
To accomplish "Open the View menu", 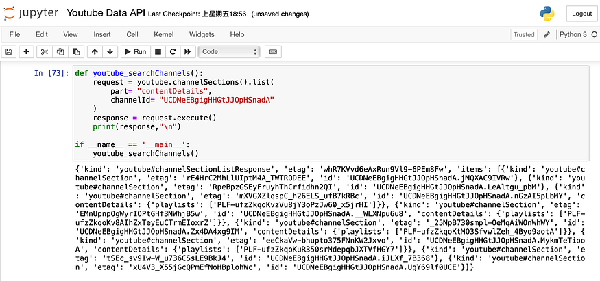I will (x=71, y=34).
